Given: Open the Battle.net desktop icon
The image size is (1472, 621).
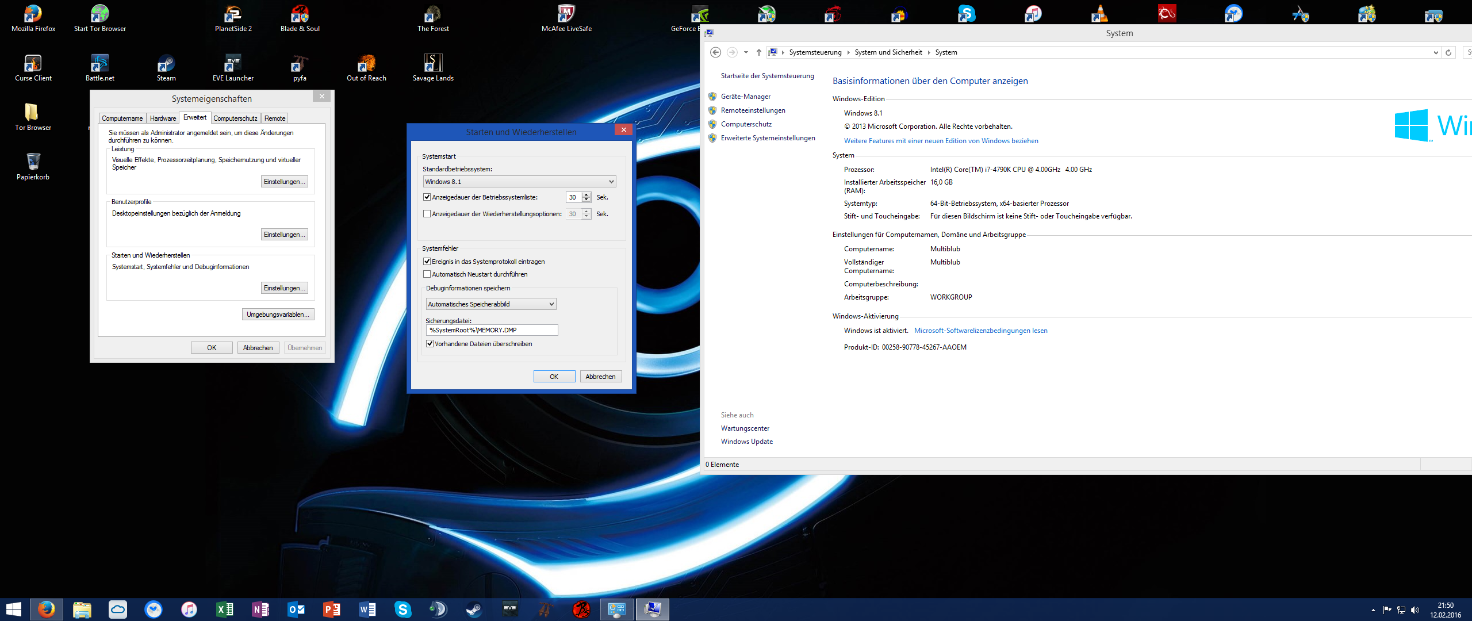Looking at the screenshot, I should pos(99,63).
